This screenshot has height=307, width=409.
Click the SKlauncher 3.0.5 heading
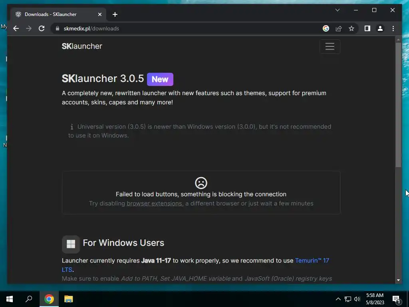(x=103, y=79)
